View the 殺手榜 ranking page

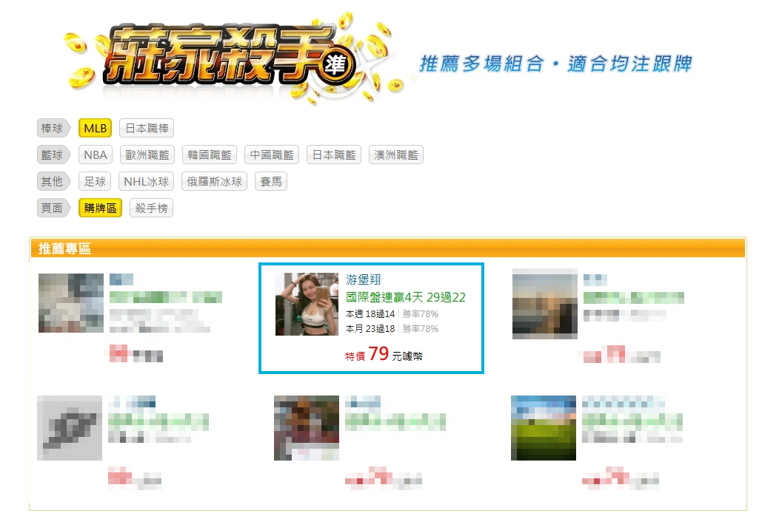151,208
